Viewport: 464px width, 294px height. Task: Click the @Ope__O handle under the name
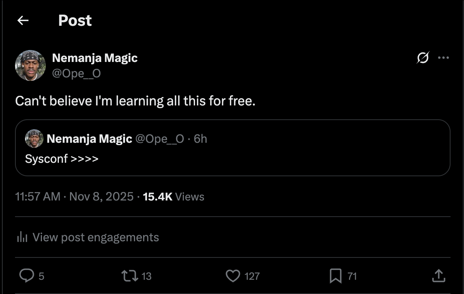(77, 73)
